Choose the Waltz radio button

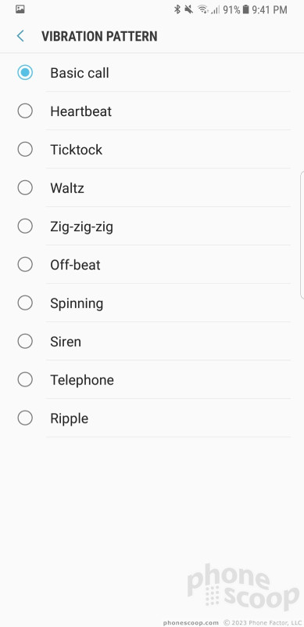pos(25,187)
